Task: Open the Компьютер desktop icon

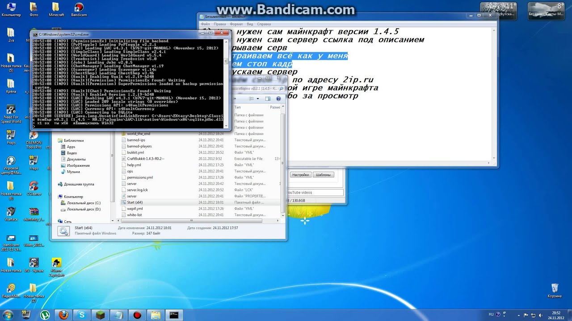Action: coord(11,9)
